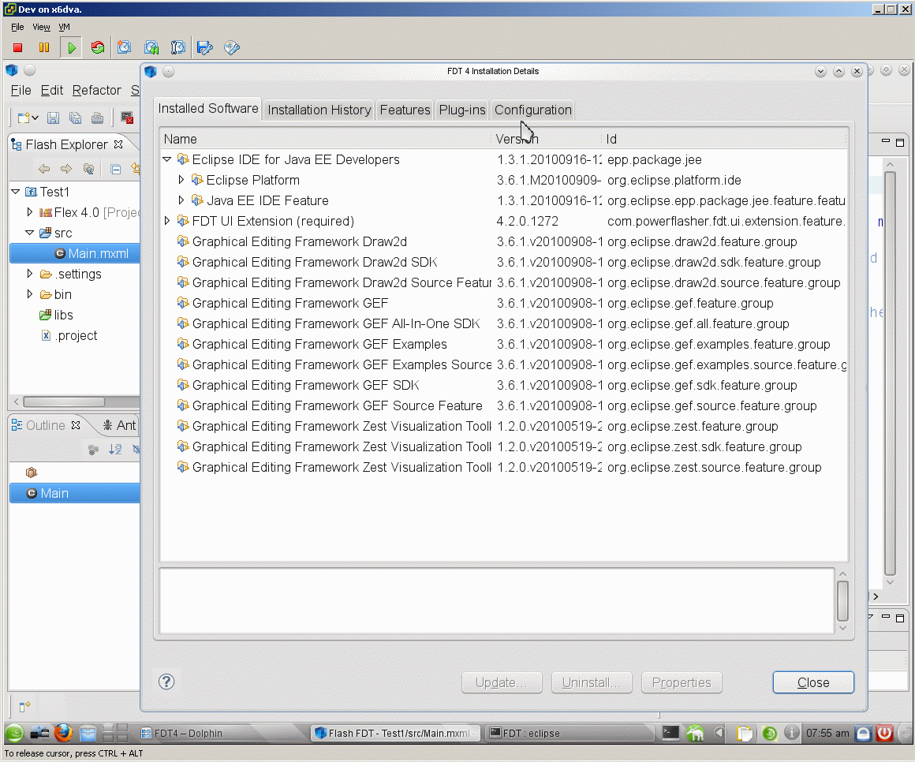This screenshot has width=915, height=762.
Task: Click the back arrow in Flash Explorer
Action: (x=43, y=170)
